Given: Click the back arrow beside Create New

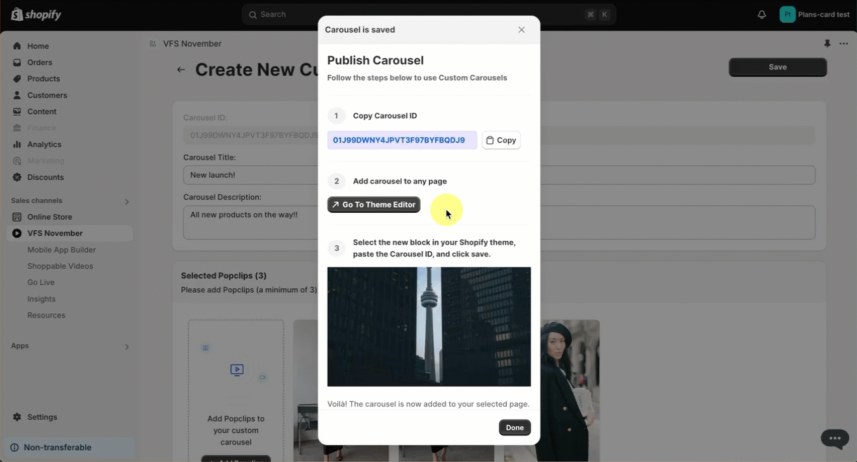Looking at the screenshot, I should pyautogui.click(x=181, y=70).
